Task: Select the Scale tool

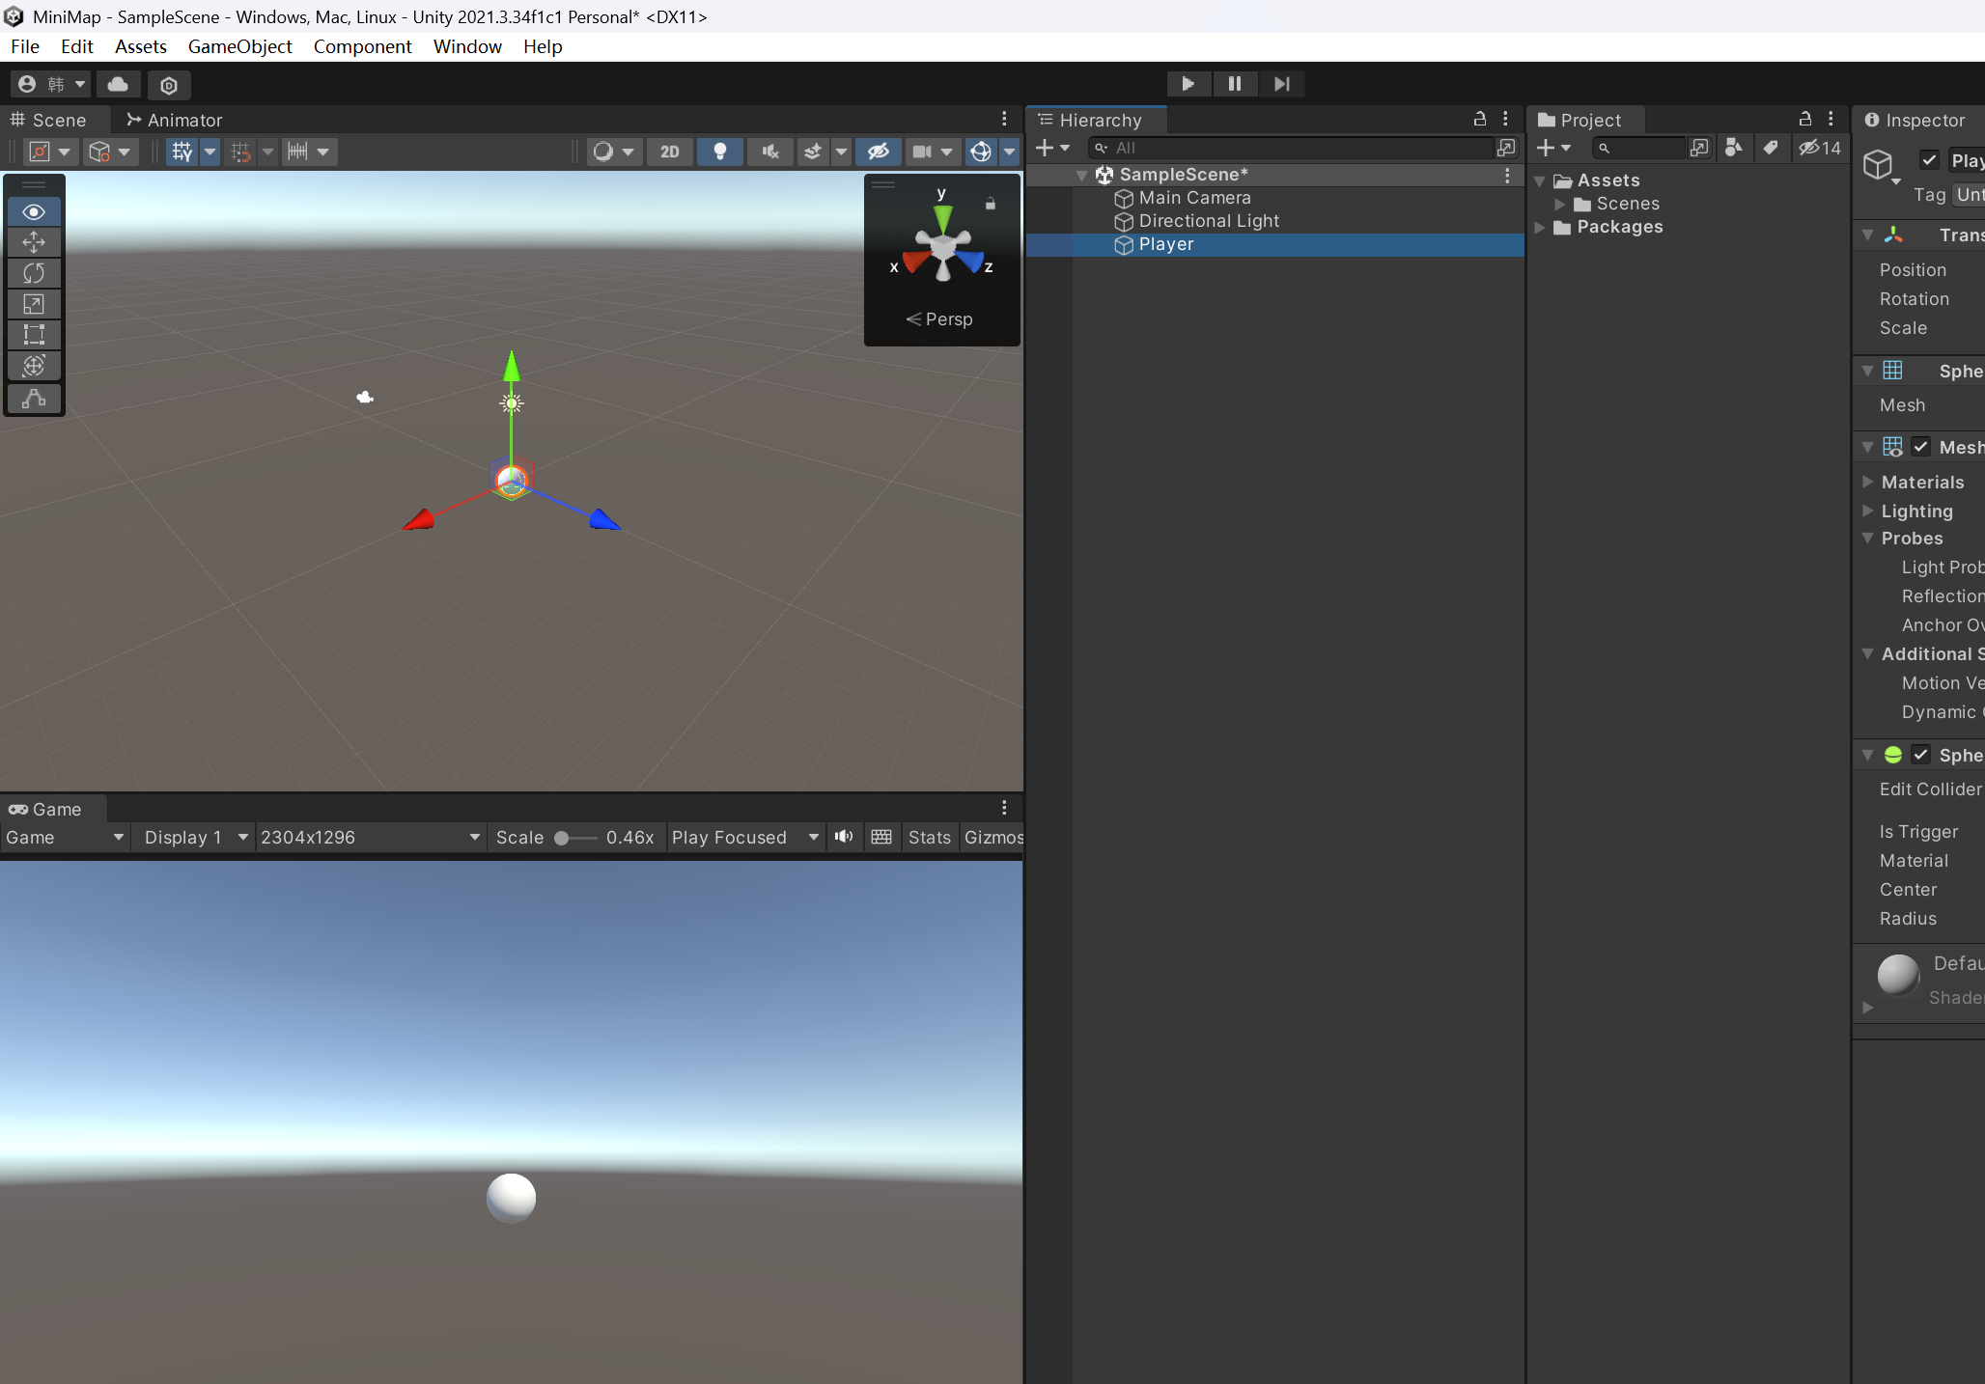Action: coord(34,304)
